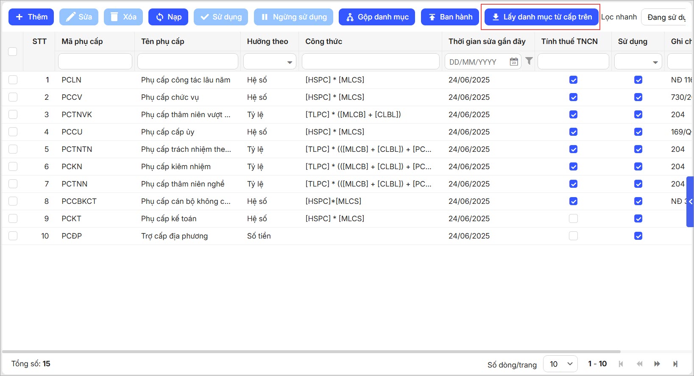Open the Sử dụng filter dropdown
Screen dimensions: 694x376
[x=638, y=62]
